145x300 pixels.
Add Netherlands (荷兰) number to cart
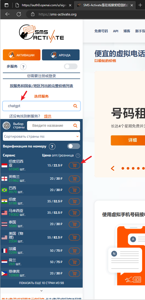[74, 262]
